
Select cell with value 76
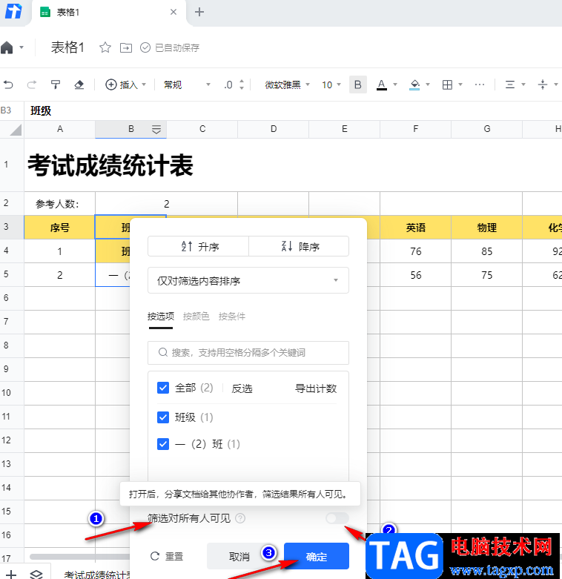[x=415, y=251]
